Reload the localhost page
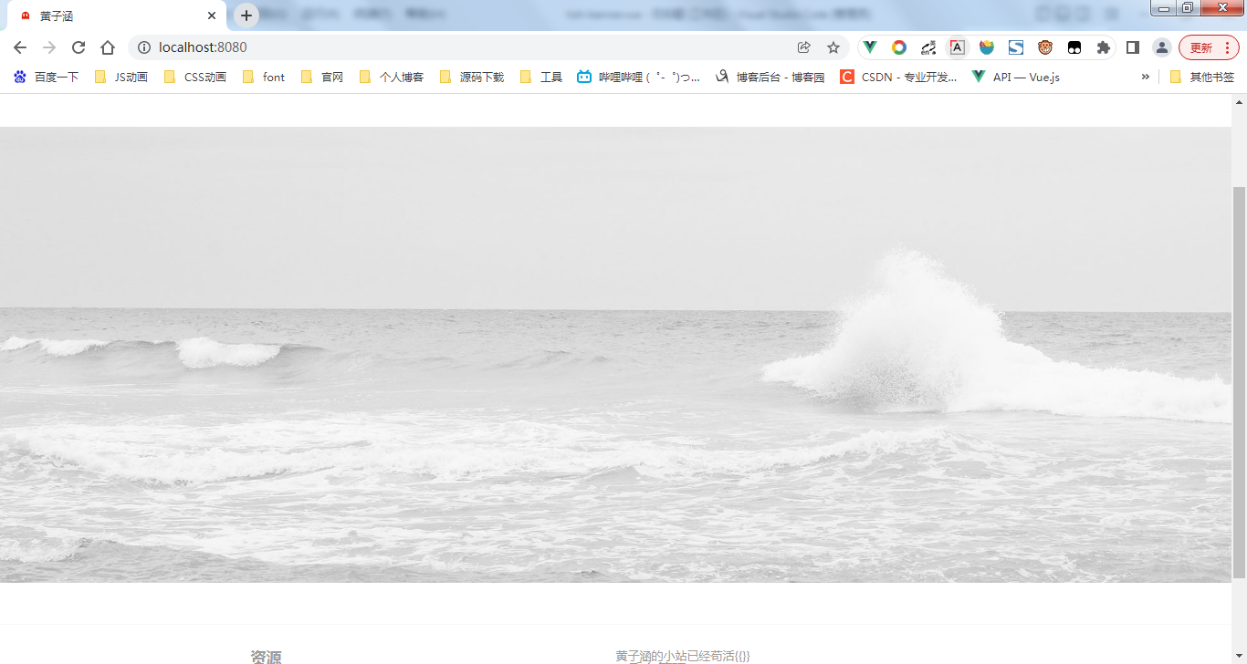Viewport: 1247px width, 664px height. pos(79,47)
